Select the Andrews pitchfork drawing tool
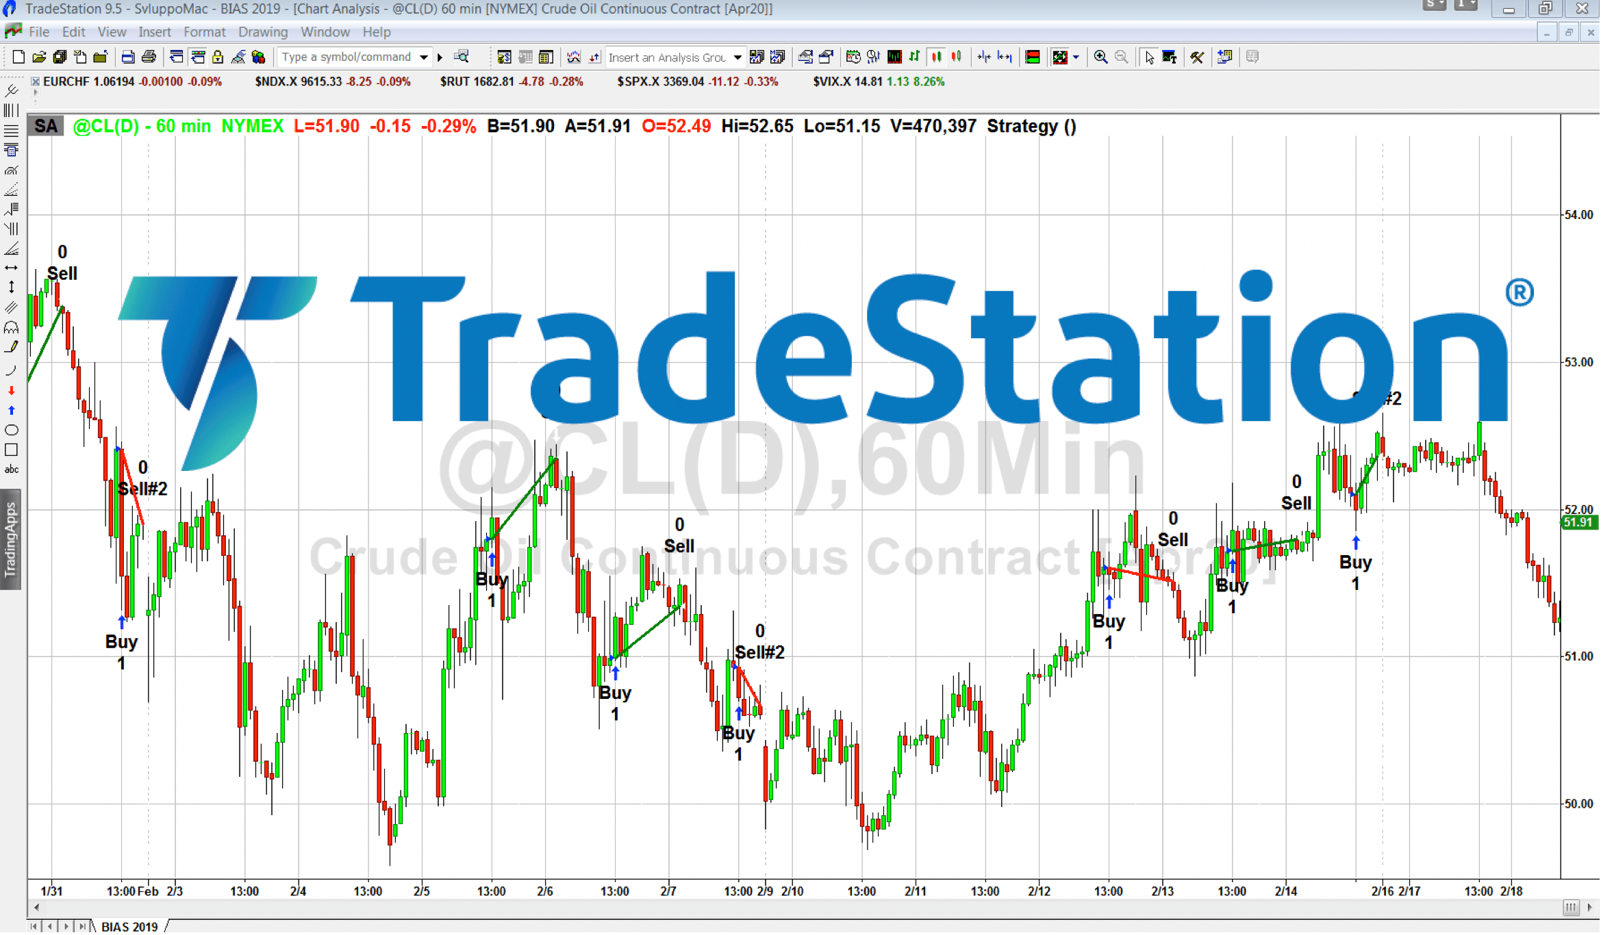The image size is (1601, 935). (12, 90)
